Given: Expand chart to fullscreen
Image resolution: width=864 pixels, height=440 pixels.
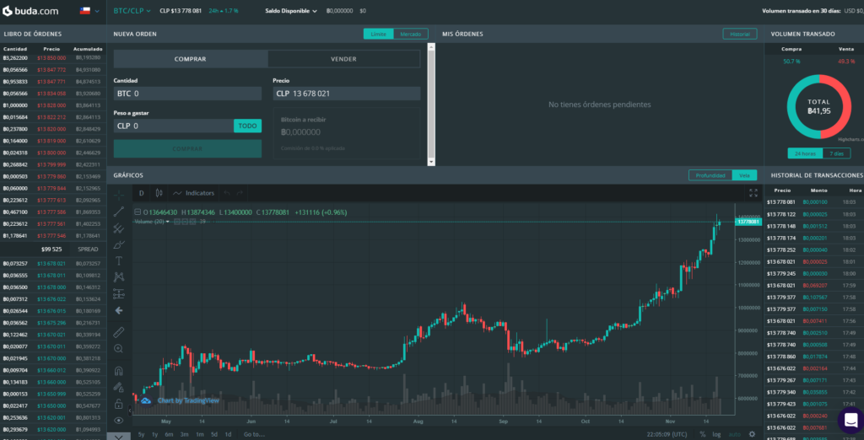Looking at the screenshot, I should click(753, 193).
